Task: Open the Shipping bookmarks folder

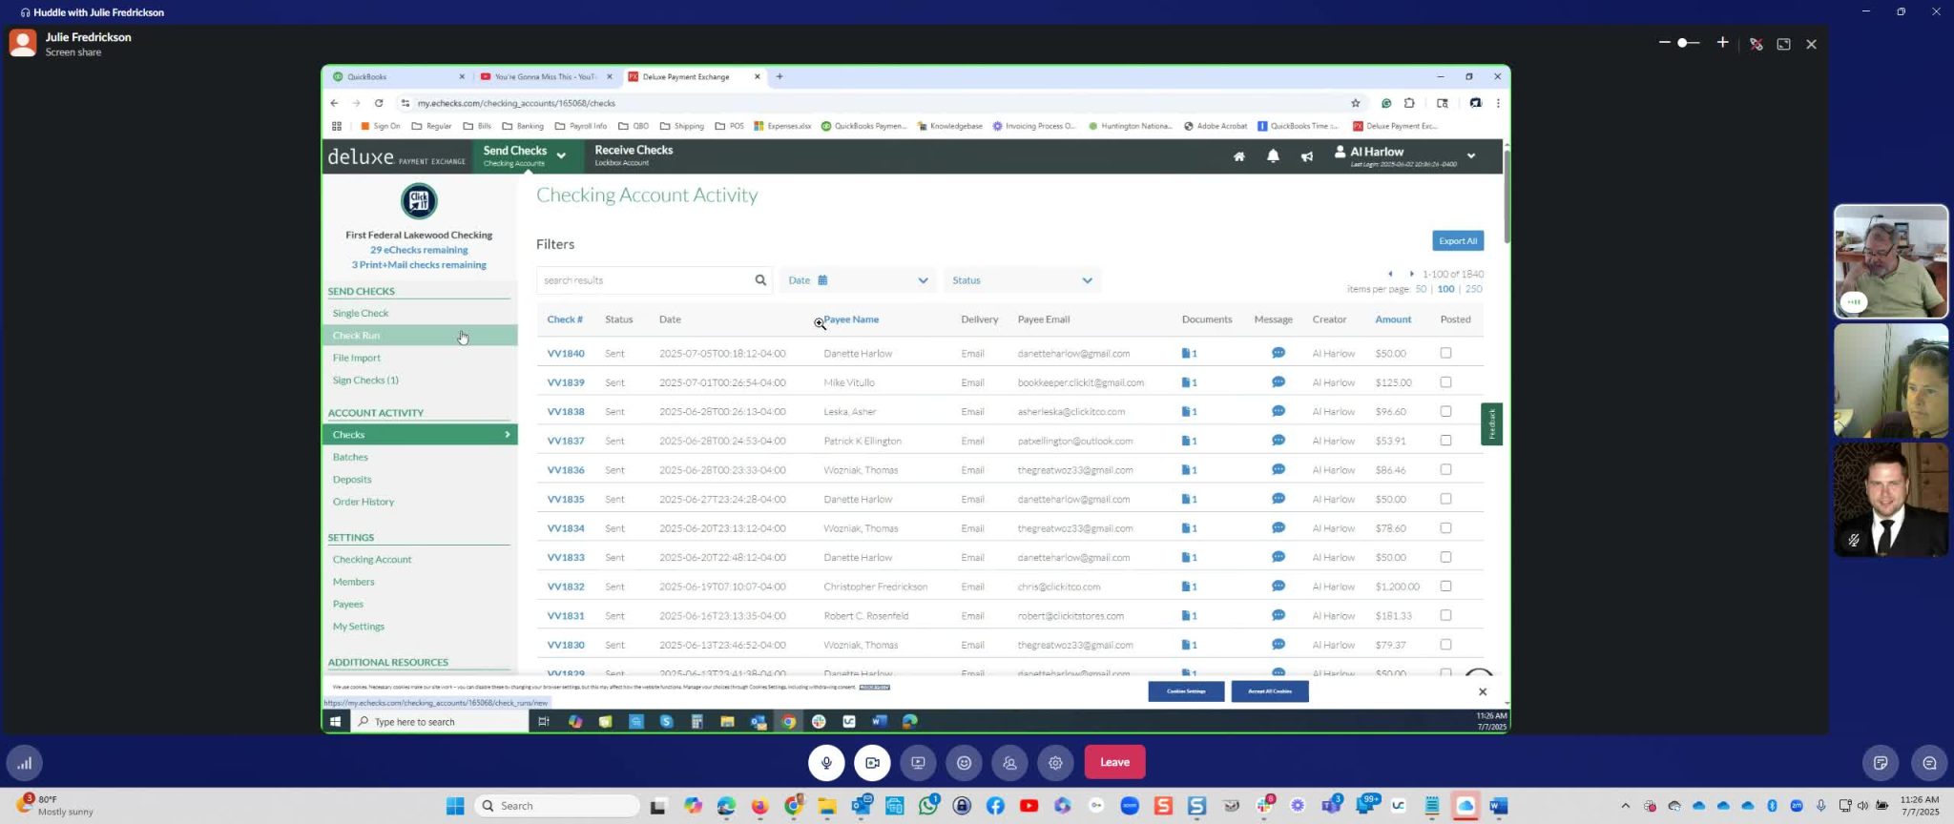Action: pyautogui.click(x=682, y=126)
